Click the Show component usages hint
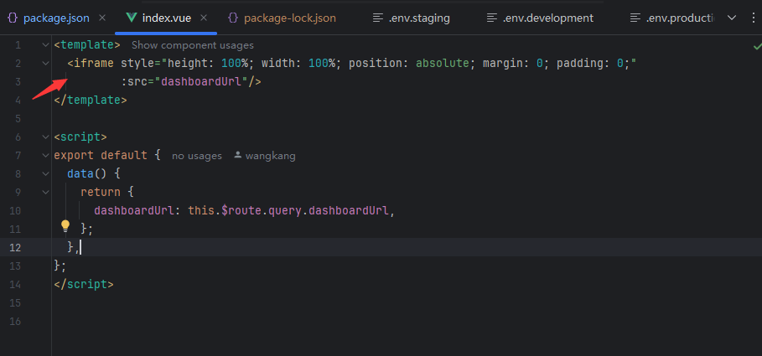The width and height of the screenshot is (762, 356). (193, 45)
